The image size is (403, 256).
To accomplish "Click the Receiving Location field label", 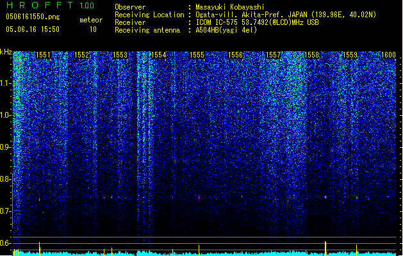I will coord(149,15).
